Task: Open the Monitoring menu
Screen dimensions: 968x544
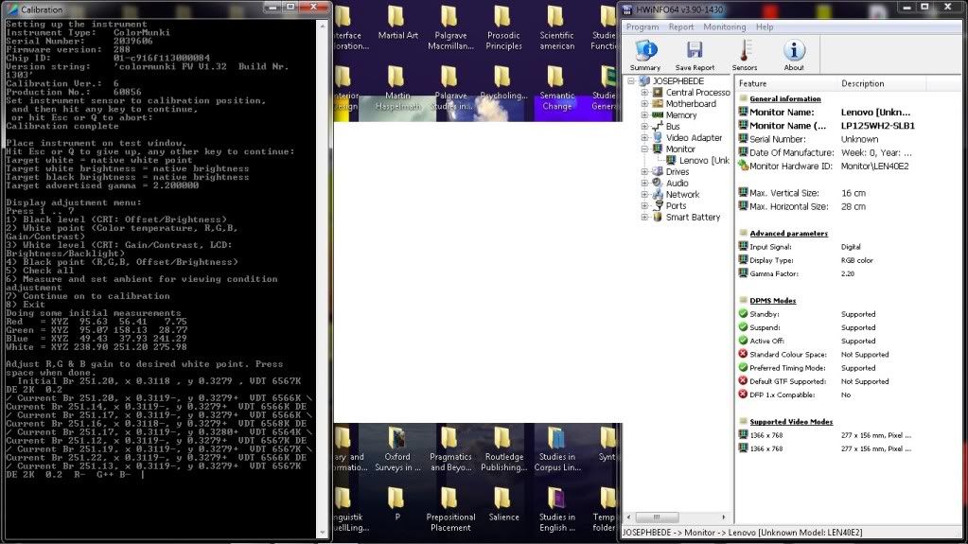Action: coord(724,27)
